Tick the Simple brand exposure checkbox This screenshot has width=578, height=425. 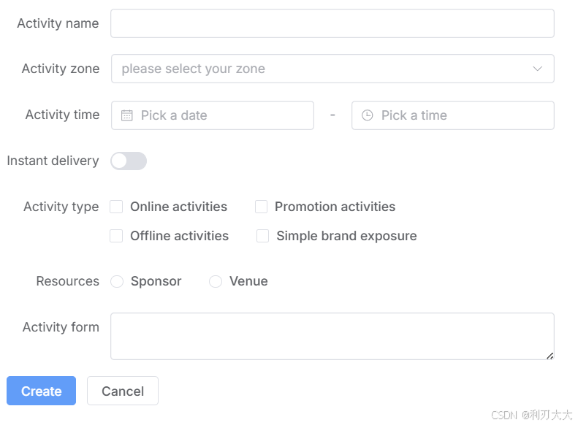pyautogui.click(x=262, y=236)
